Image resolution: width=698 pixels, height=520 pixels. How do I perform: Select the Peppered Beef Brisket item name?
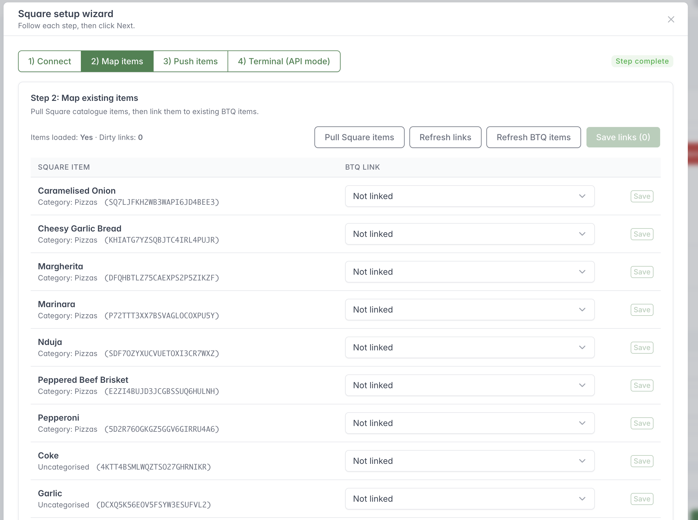[x=83, y=379]
